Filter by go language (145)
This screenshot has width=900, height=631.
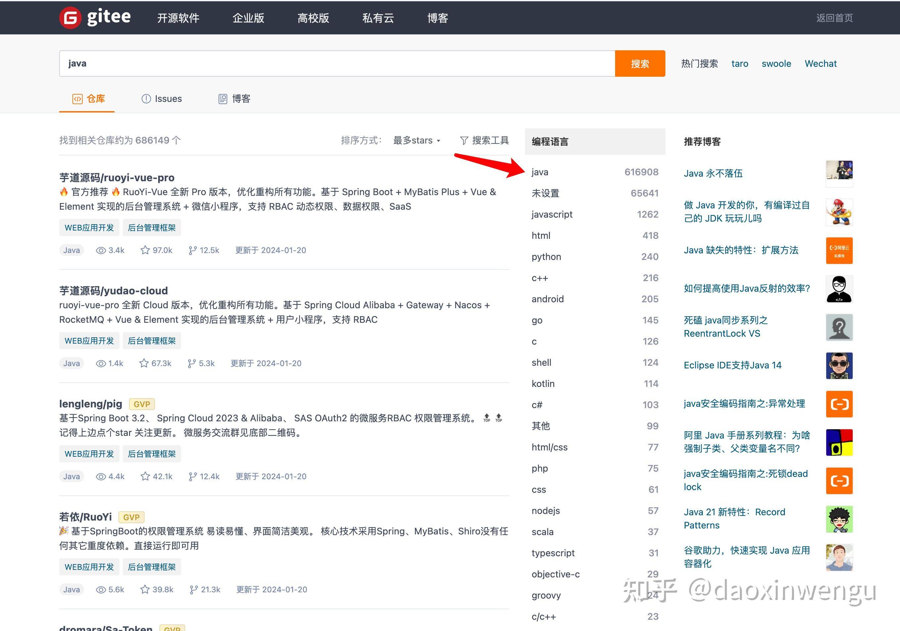(595, 320)
